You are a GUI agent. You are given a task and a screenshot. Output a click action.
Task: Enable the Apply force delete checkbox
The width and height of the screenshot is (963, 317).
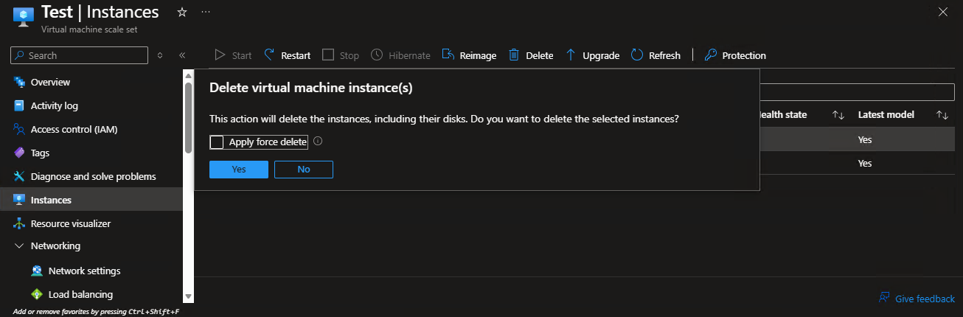point(216,142)
